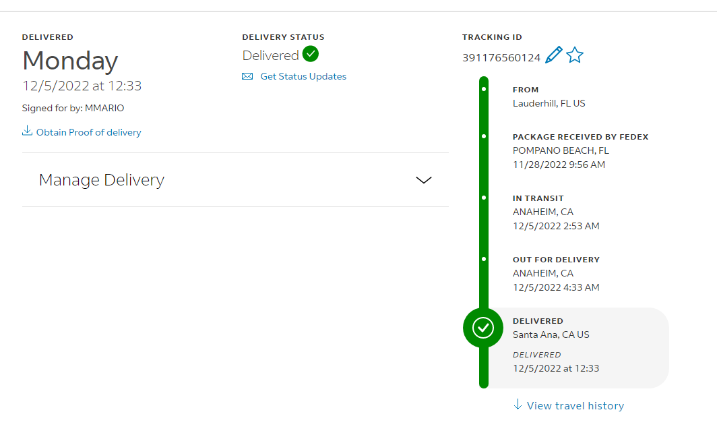Click the In Transit timeline marker

(484, 198)
